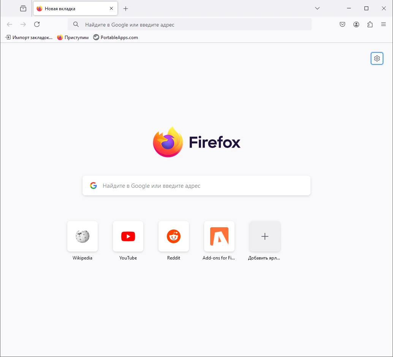The image size is (393, 357).
Task: Open new tab personalize gear settings
Action: point(377,58)
